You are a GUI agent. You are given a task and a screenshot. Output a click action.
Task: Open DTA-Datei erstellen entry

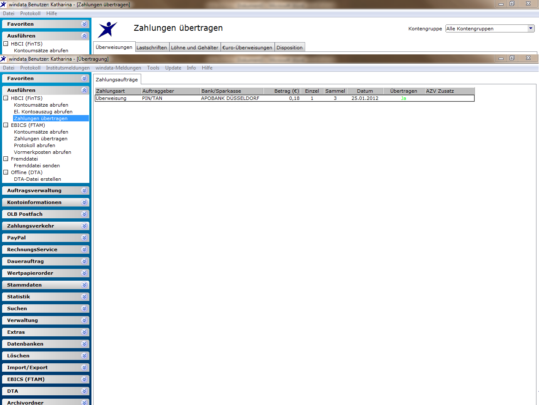tap(38, 179)
